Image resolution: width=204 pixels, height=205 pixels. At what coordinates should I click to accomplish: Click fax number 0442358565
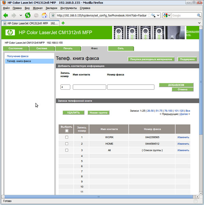coord(152,137)
